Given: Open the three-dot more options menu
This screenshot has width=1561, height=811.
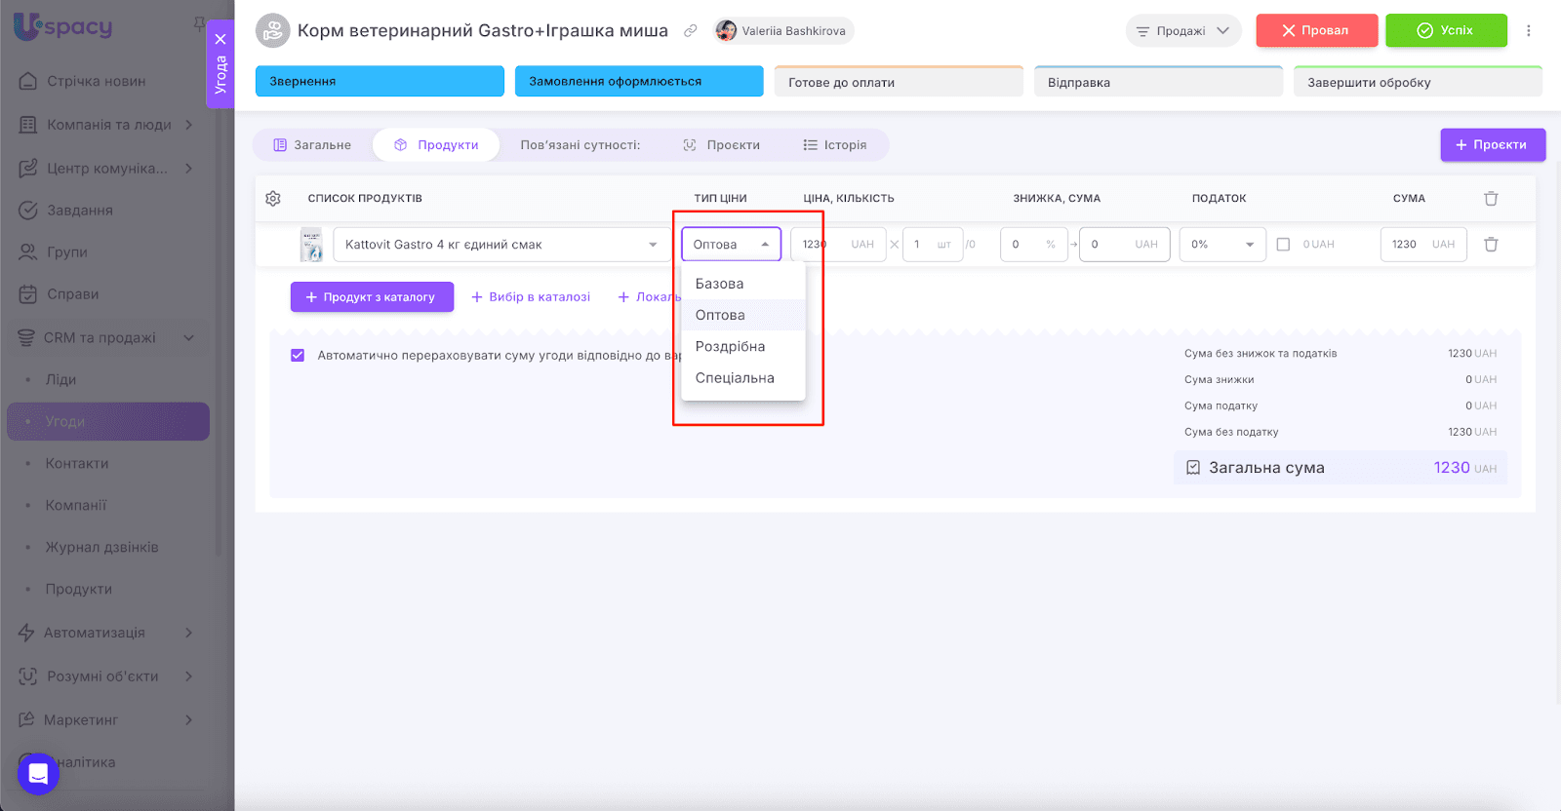Looking at the screenshot, I should tap(1529, 31).
